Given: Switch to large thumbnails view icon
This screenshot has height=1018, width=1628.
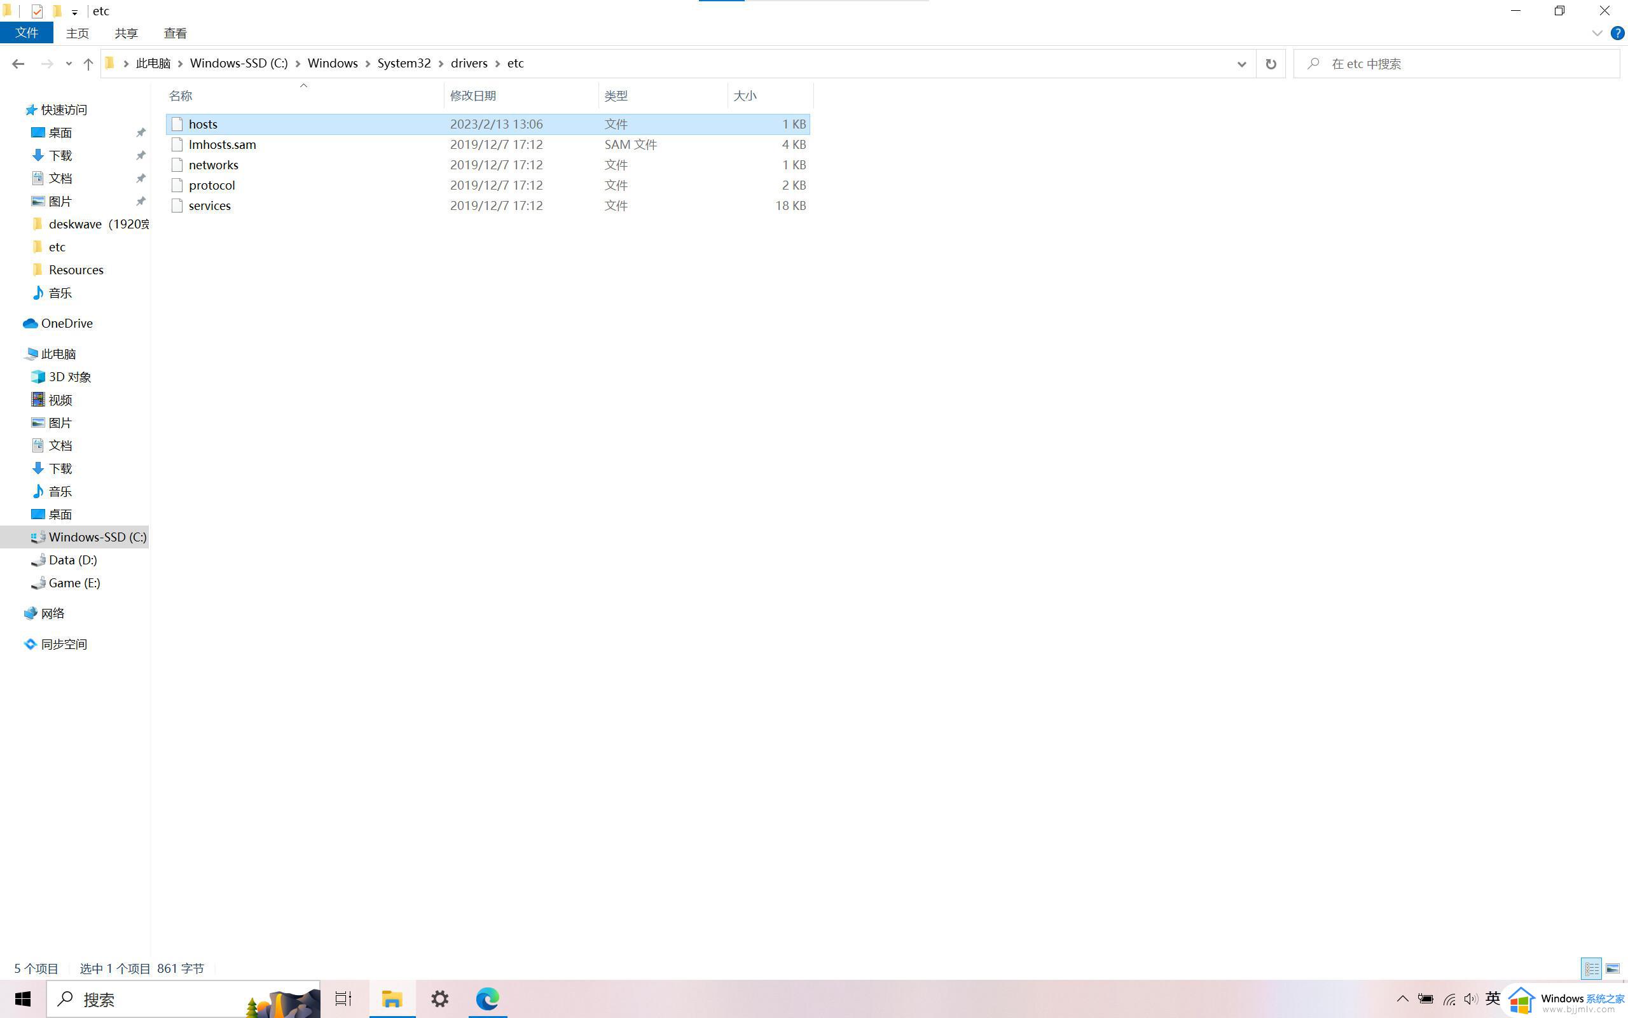Looking at the screenshot, I should click(1613, 968).
